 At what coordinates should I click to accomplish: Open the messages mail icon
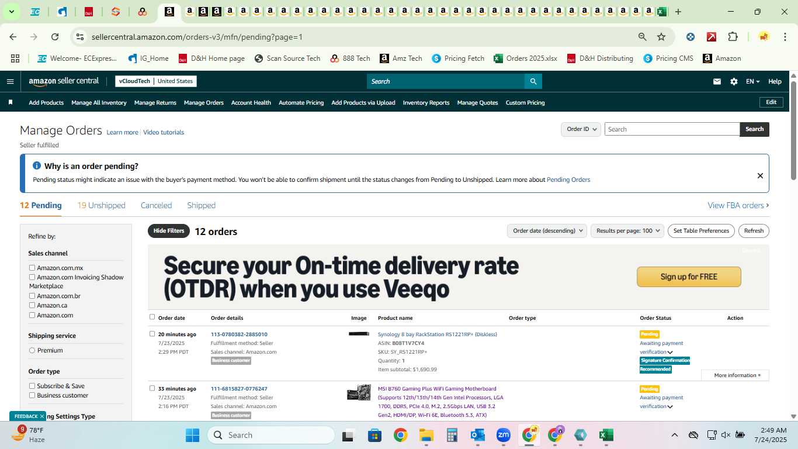click(x=717, y=82)
